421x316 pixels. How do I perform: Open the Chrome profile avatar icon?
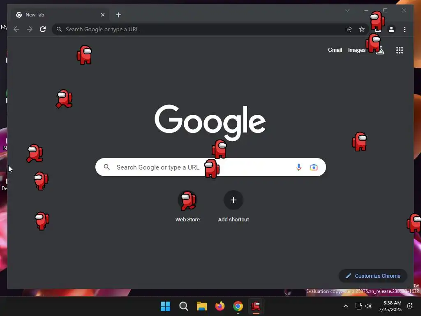click(x=391, y=29)
